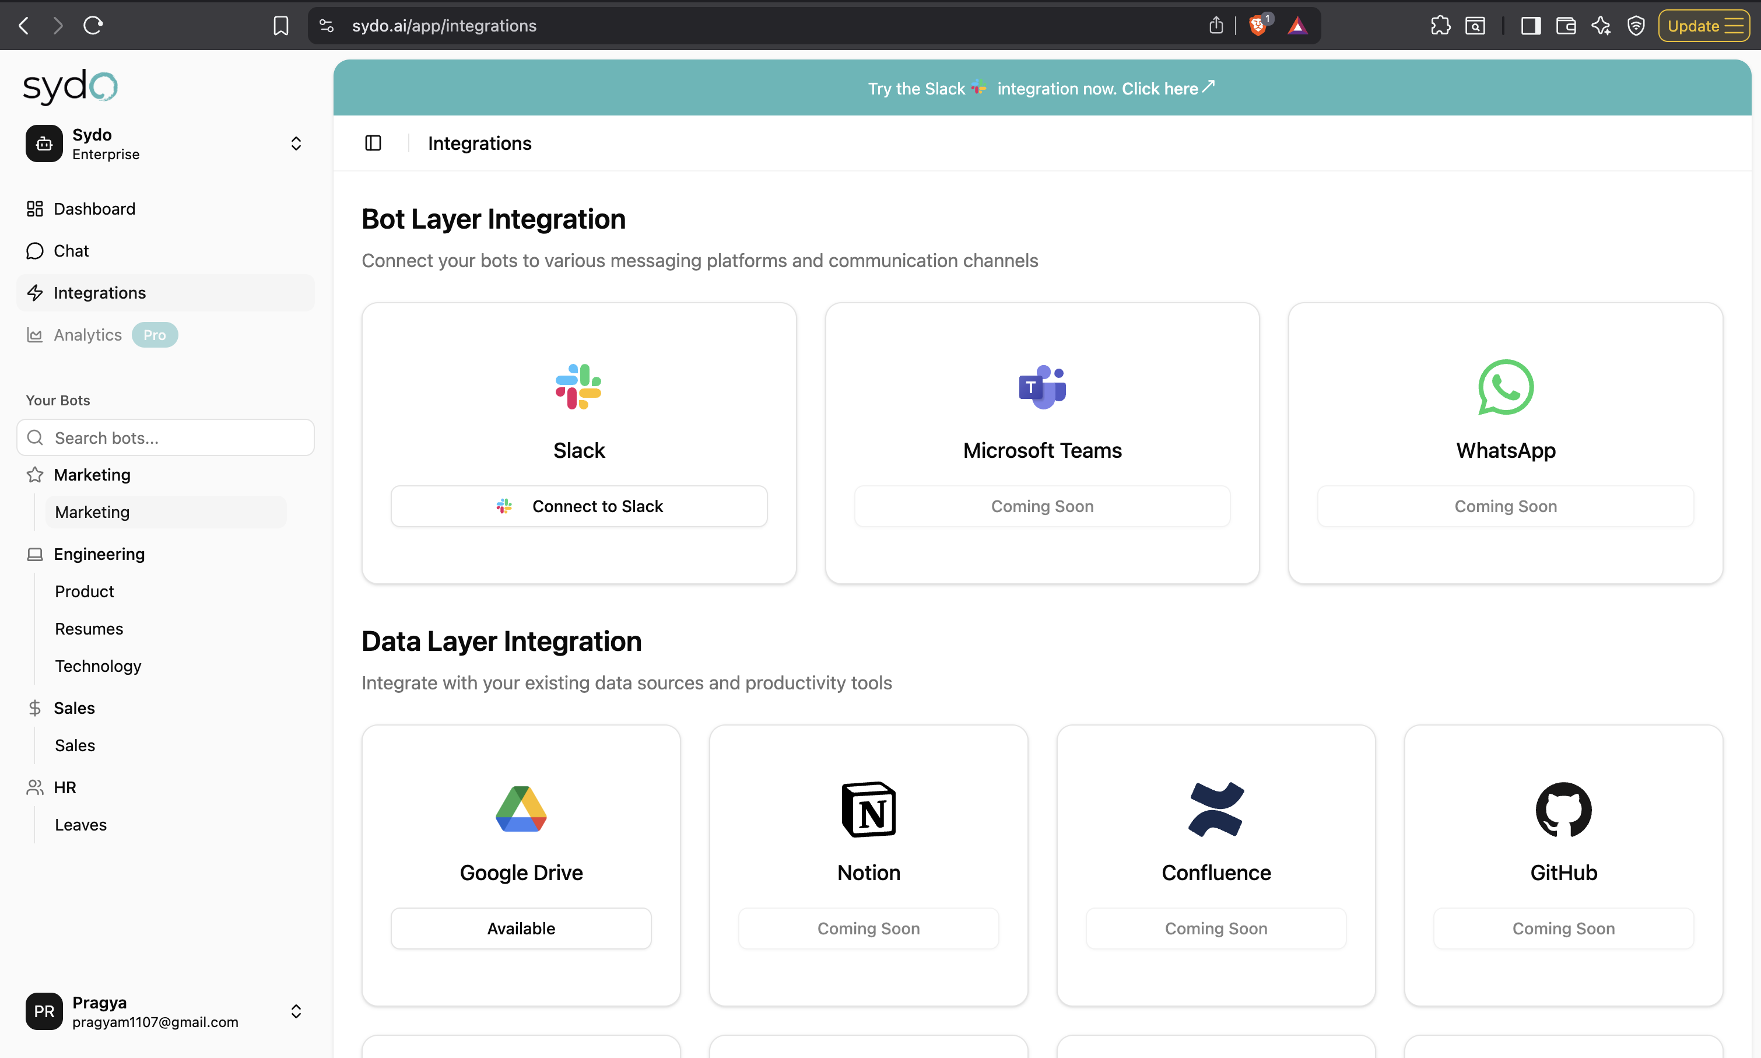The width and height of the screenshot is (1761, 1058).
Task: Open VPN shield icon in toolbar
Action: coord(1636,26)
